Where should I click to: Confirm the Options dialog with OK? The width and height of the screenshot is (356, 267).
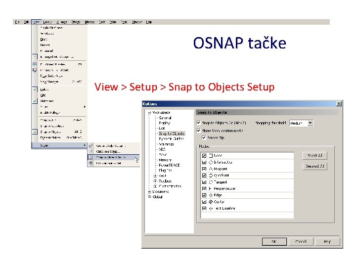point(274,242)
